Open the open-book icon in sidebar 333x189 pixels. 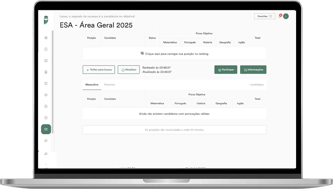click(46, 61)
